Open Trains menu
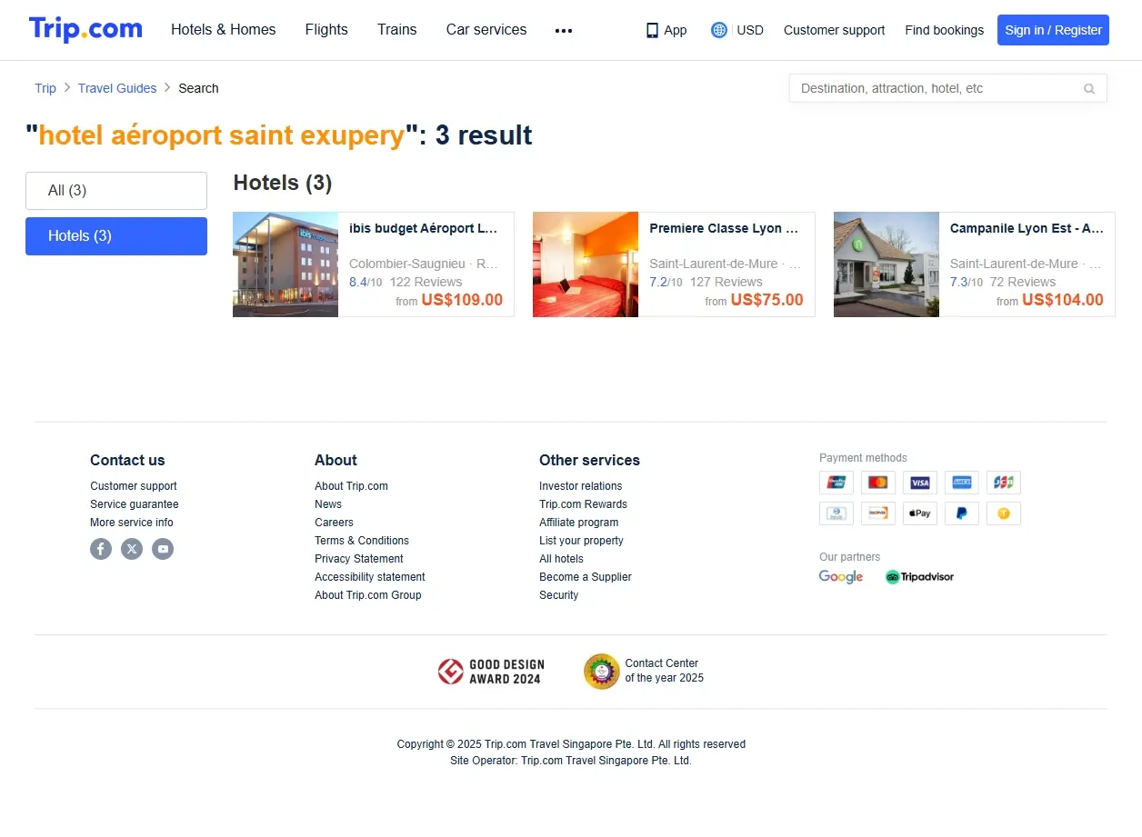The height and width of the screenshot is (837, 1142). point(397,30)
